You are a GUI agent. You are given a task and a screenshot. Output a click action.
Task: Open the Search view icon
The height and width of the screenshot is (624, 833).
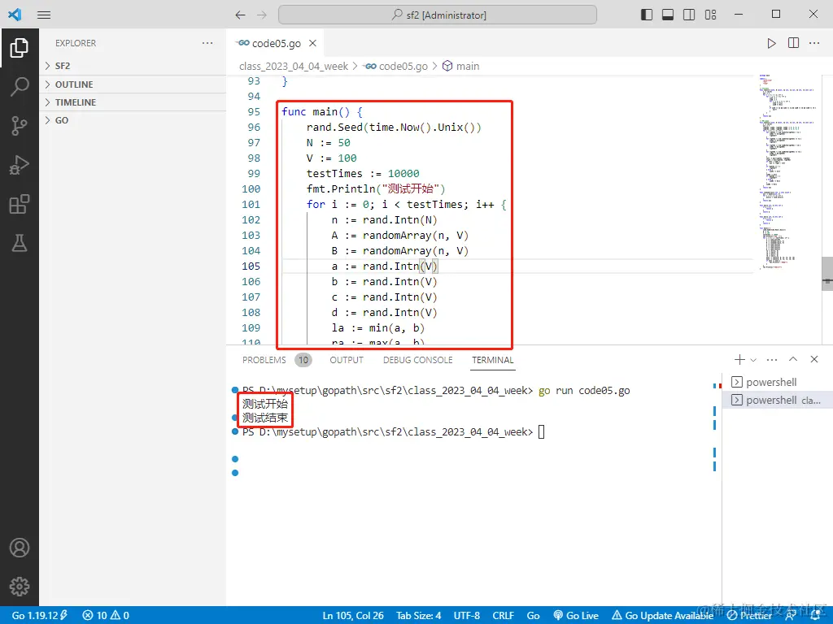(x=20, y=86)
